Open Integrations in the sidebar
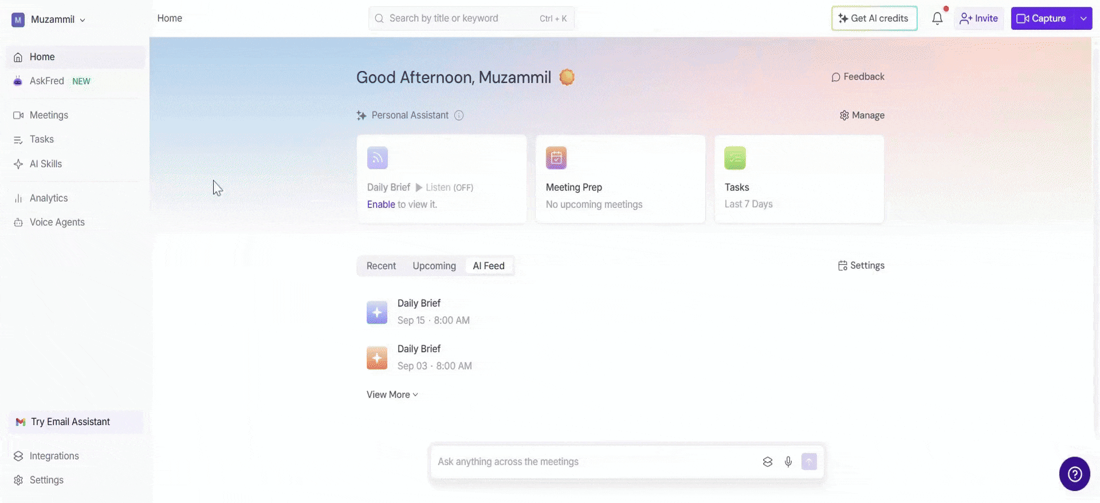Screen dimensions: 1100x503 pyautogui.click(x=76, y=456)
